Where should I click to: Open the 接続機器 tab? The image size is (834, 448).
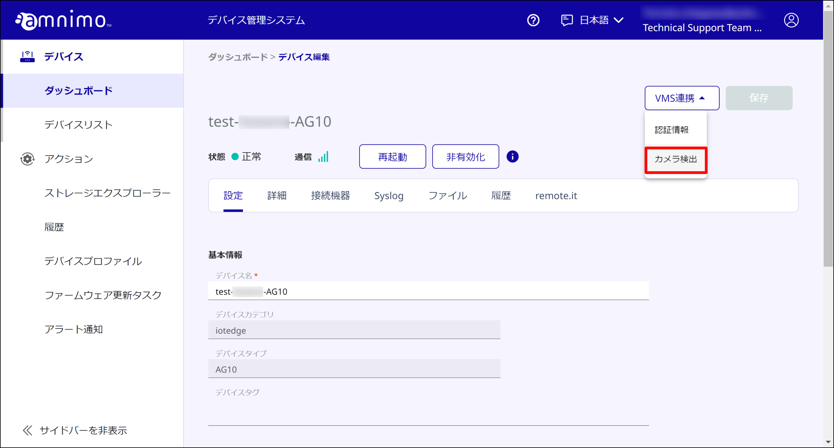(x=330, y=195)
